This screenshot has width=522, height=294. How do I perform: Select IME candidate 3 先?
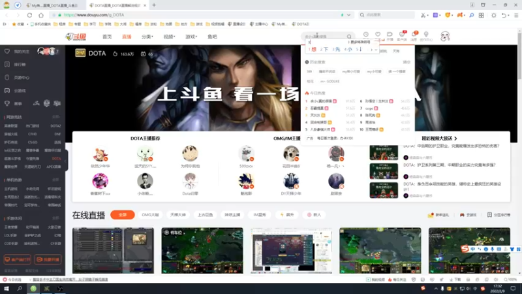(x=336, y=50)
